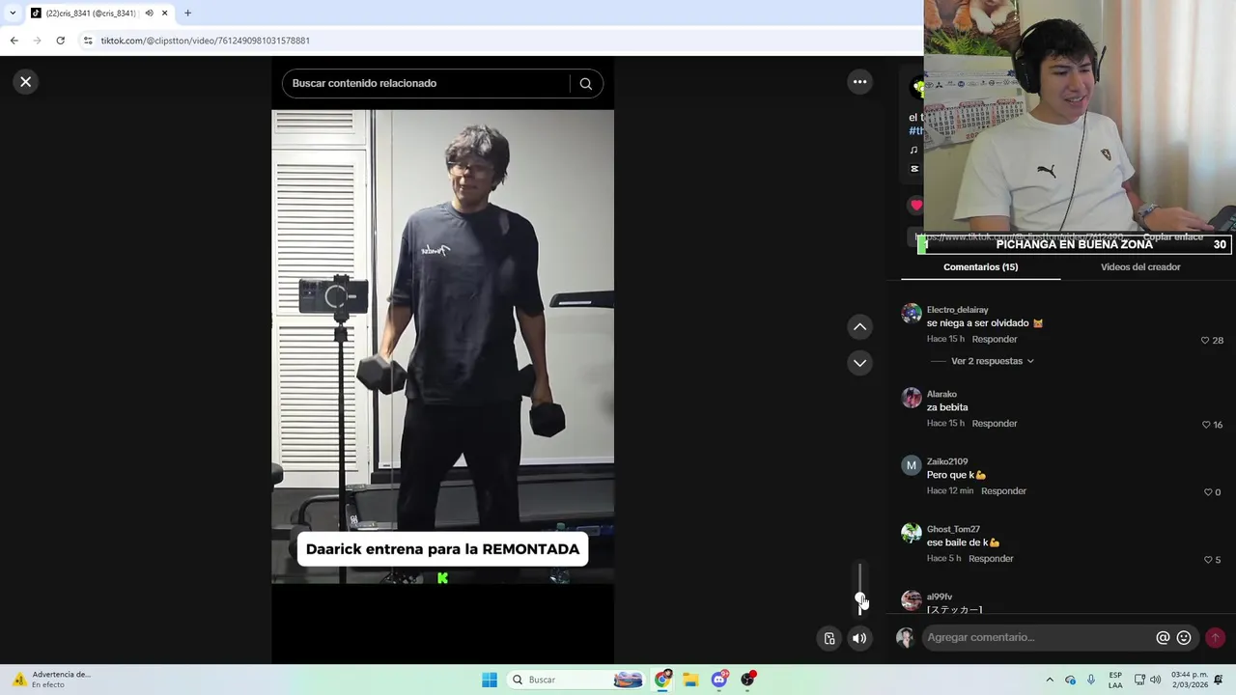Viewport: 1236px width, 695px height.
Task: Show hidden system tray icons chevron
Action: pos(1050,680)
